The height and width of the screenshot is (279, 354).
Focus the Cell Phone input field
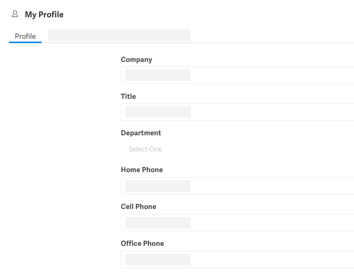pos(237,223)
